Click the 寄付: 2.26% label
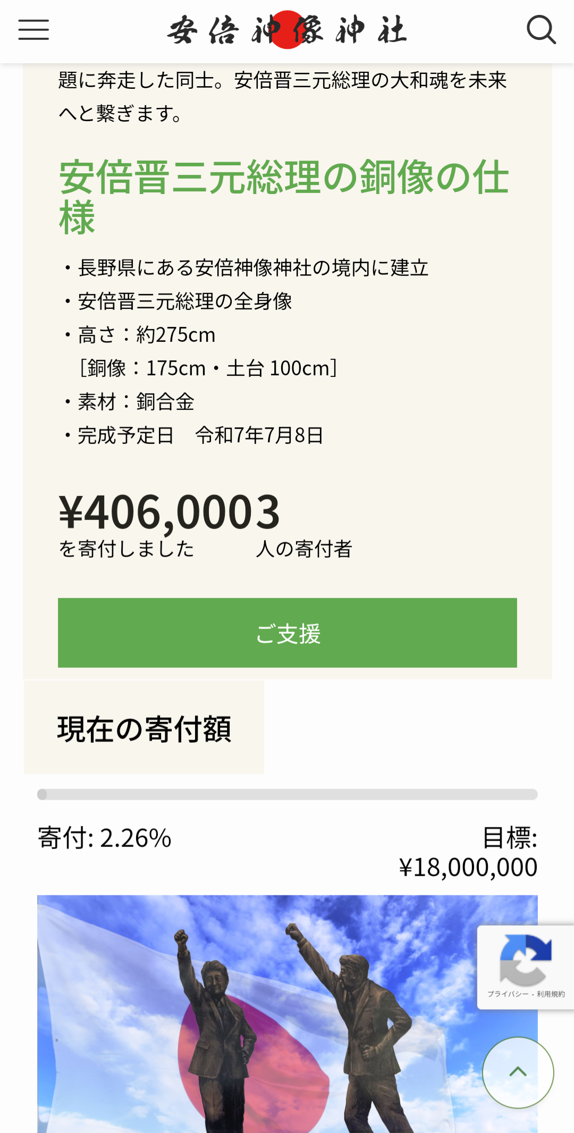Image resolution: width=574 pixels, height=1133 pixels. (x=105, y=838)
